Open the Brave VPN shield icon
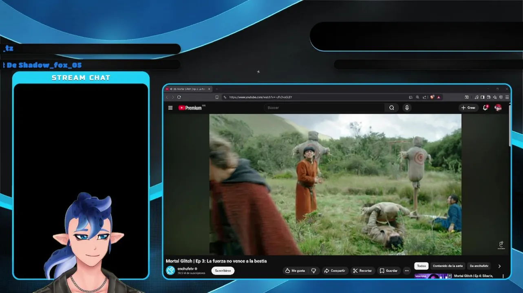 [x=501, y=97]
